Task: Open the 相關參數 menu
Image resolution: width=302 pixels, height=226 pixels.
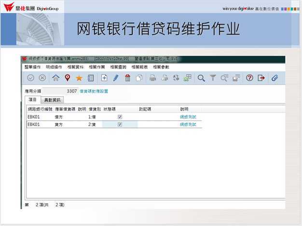Action: coord(161,67)
